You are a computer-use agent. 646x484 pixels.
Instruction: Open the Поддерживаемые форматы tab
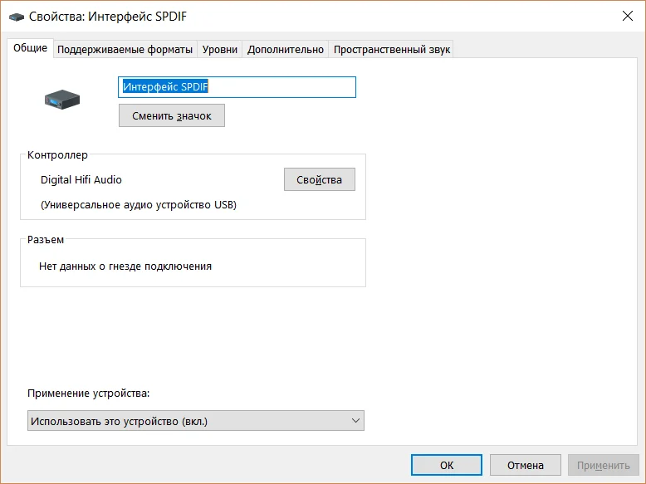tap(125, 50)
